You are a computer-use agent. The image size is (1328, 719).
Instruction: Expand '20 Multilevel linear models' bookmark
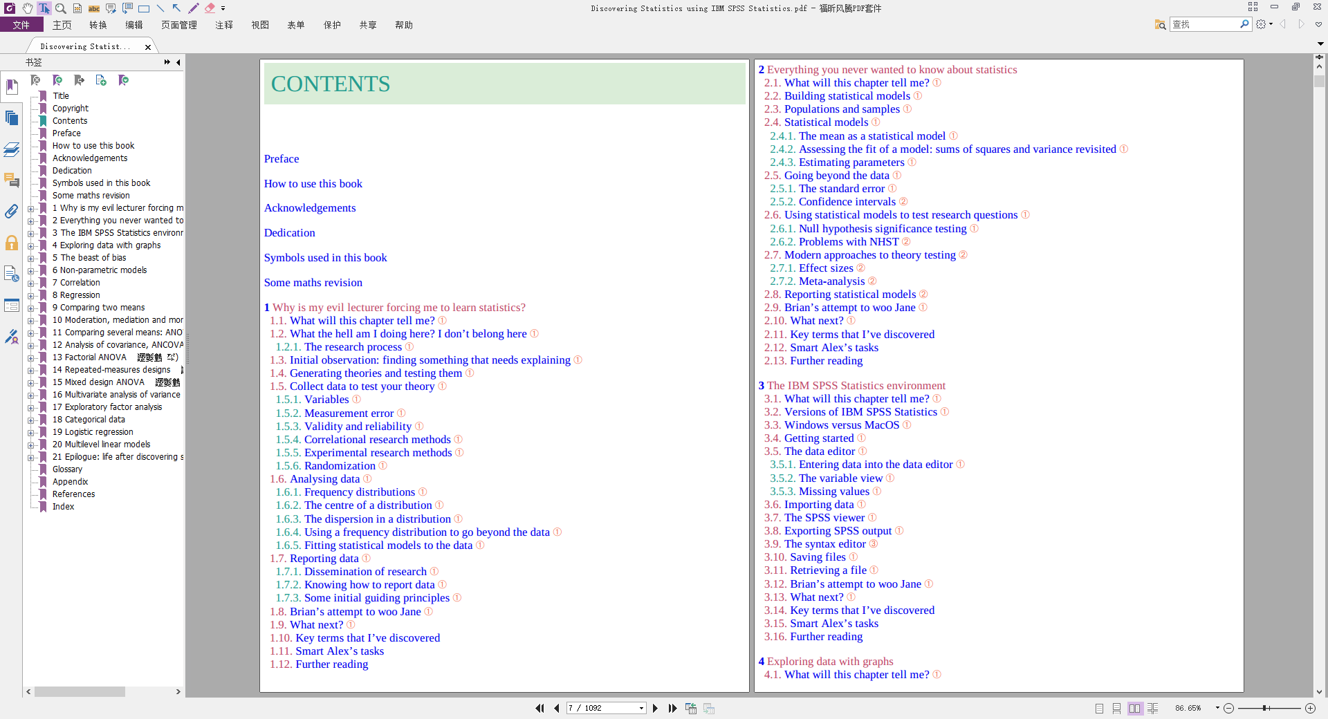30,445
